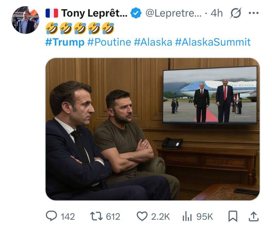Bookmark this tweet

pos(232,216)
